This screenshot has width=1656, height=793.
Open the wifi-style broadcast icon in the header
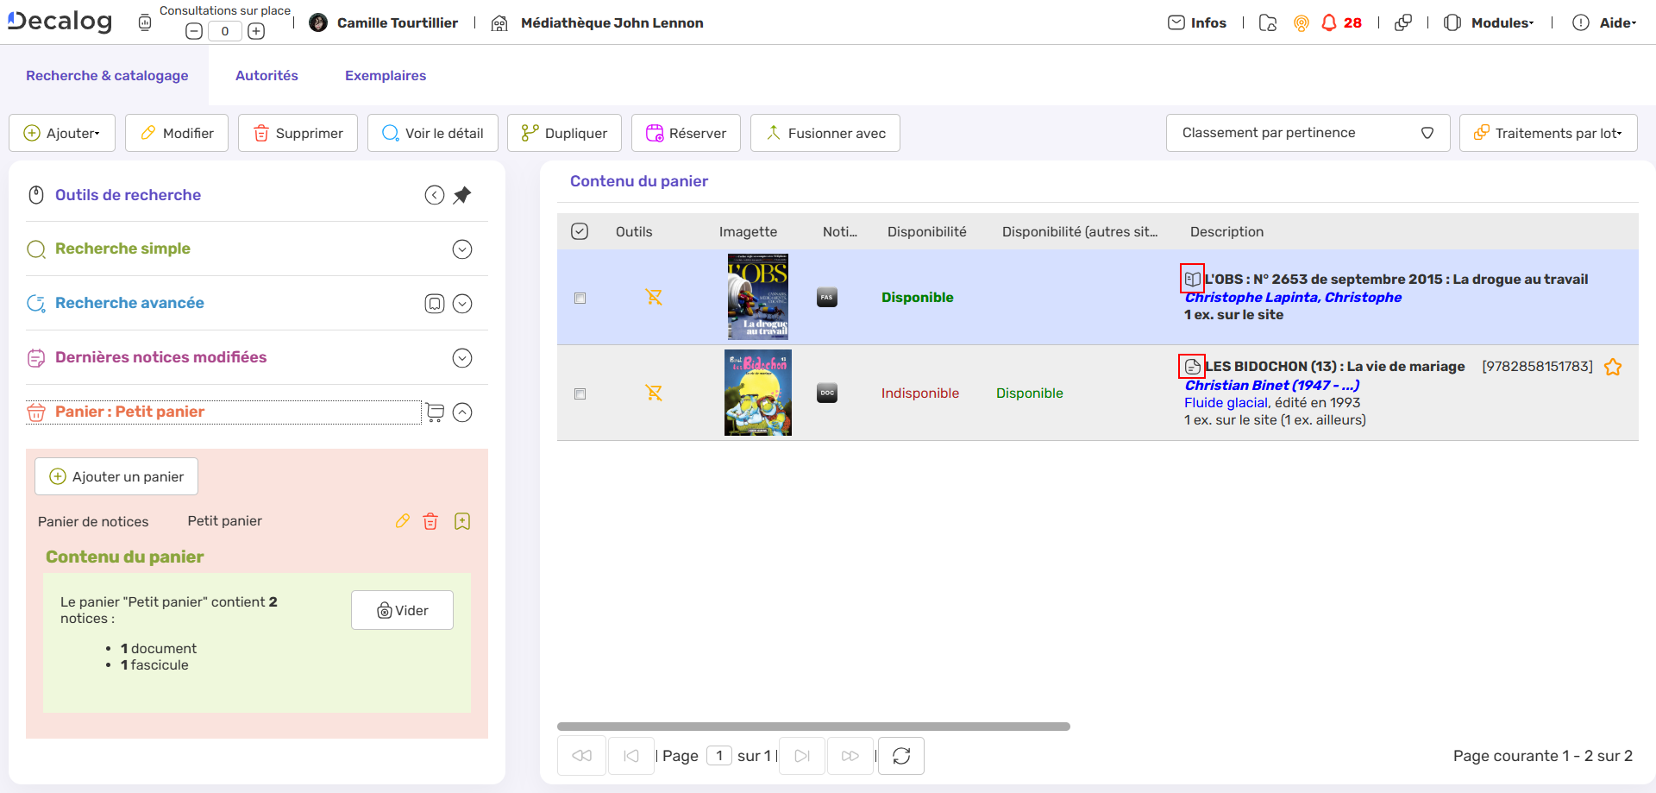(x=1302, y=22)
